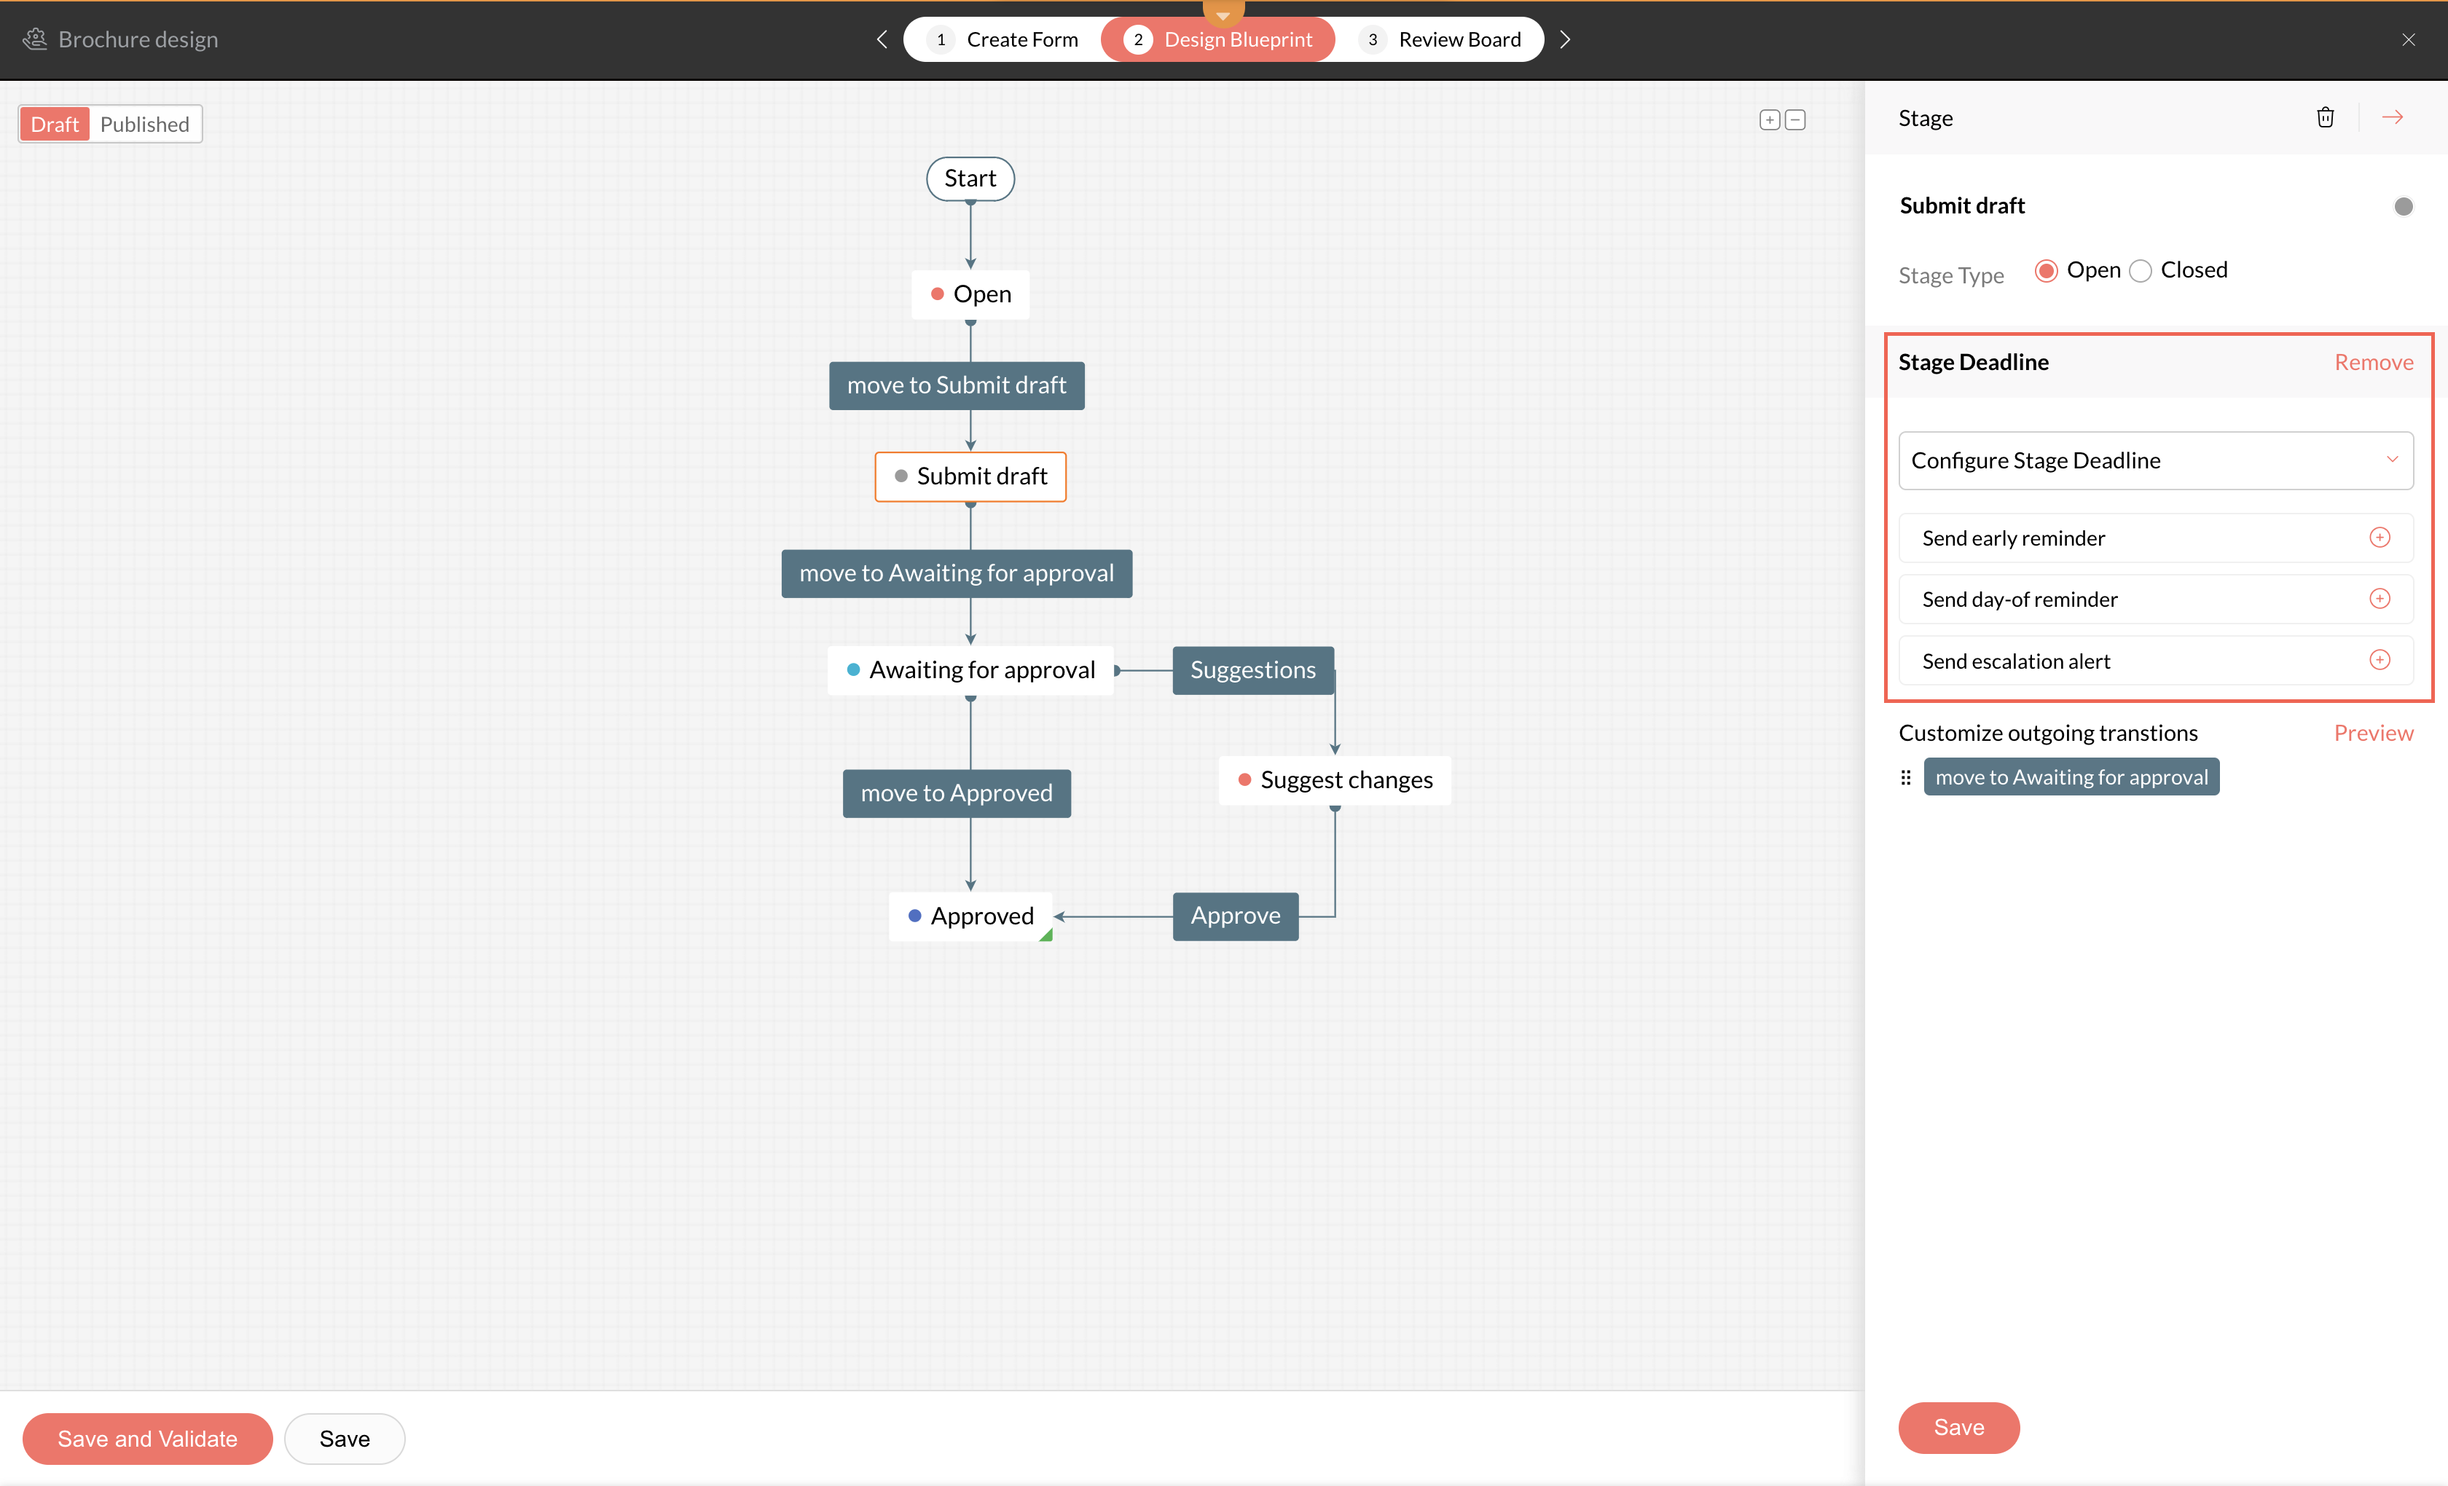Open the Create Form step
Screen dimensions: 2448x1486
1003,40
